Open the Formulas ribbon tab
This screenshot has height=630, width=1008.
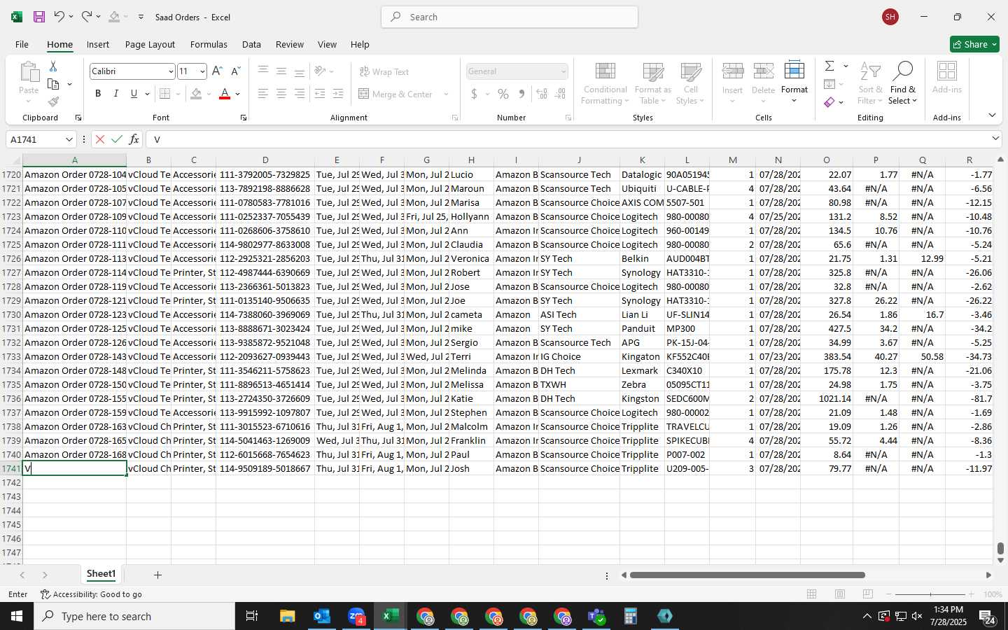tap(209, 44)
